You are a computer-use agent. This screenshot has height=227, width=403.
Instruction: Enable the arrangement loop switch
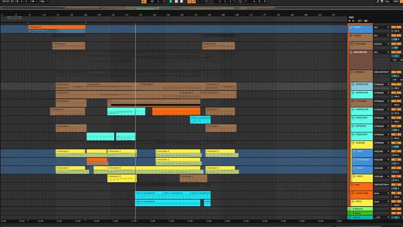coord(240,1)
